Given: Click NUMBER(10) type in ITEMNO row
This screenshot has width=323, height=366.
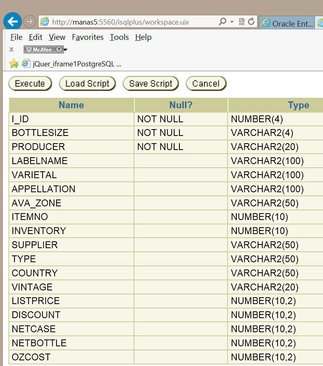Looking at the screenshot, I should tap(260, 217).
